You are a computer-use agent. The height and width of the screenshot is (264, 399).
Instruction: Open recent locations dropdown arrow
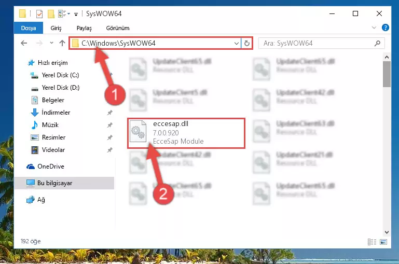tap(51, 43)
